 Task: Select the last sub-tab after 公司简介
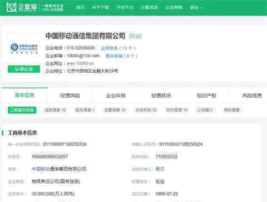click(x=232, y=110)
